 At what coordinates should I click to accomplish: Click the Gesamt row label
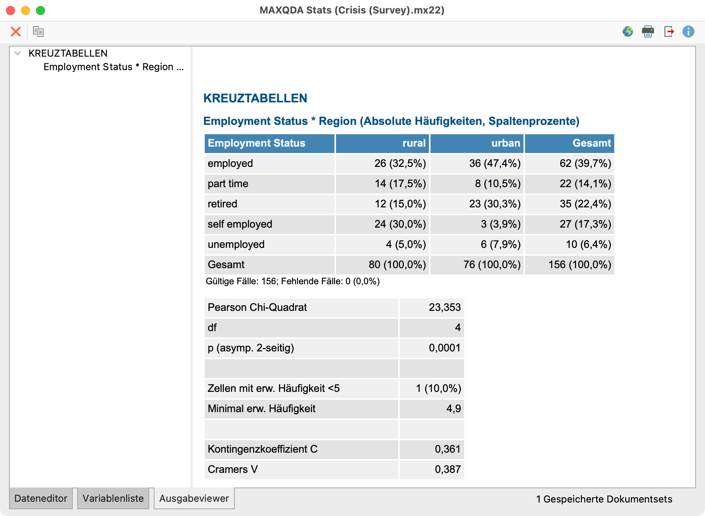[270, 265]
